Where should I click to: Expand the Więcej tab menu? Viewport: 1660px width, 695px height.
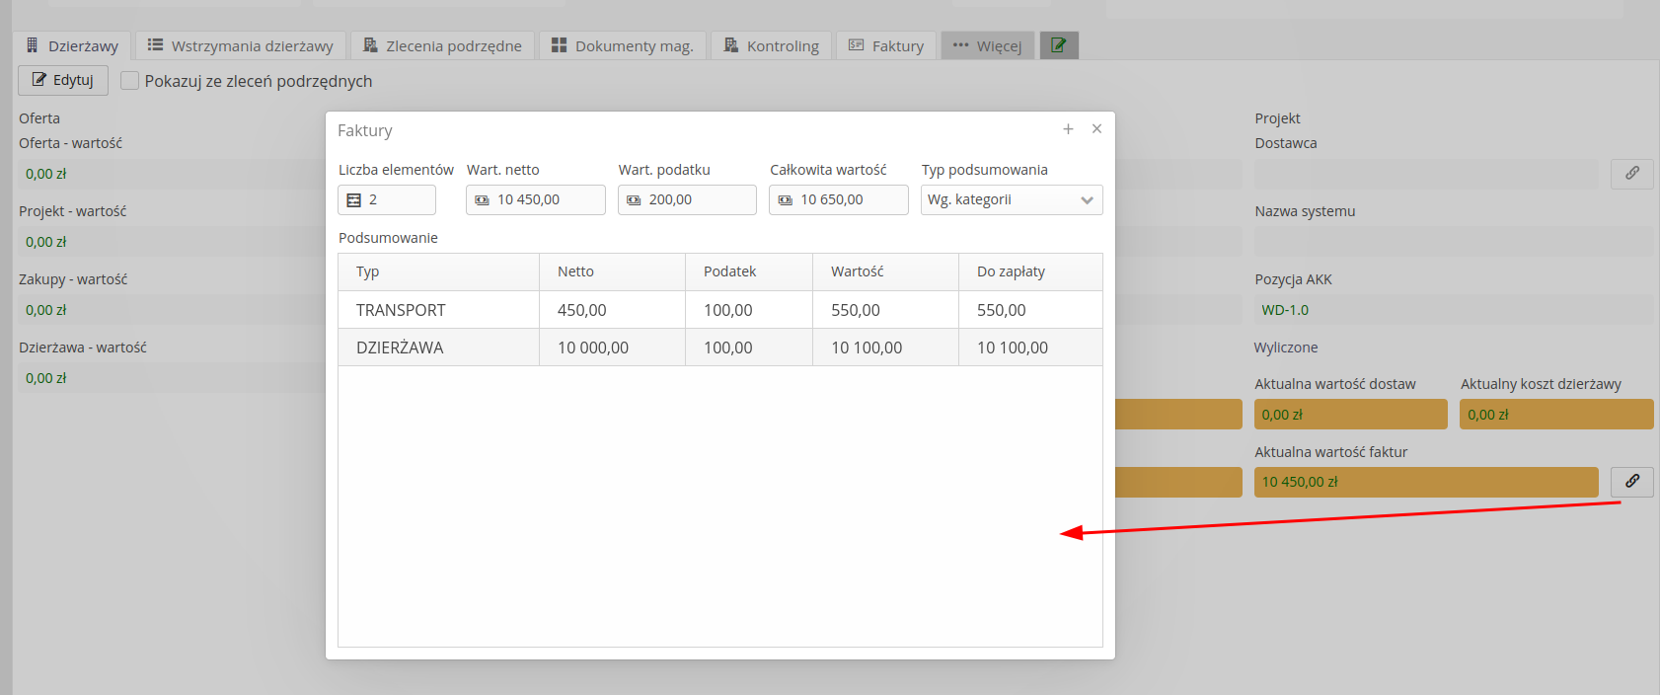(x=987, y=45)
